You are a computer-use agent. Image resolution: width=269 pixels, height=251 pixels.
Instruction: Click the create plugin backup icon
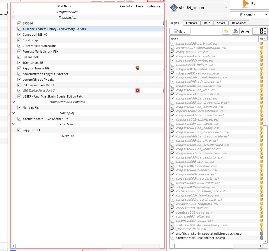point(236,31)
